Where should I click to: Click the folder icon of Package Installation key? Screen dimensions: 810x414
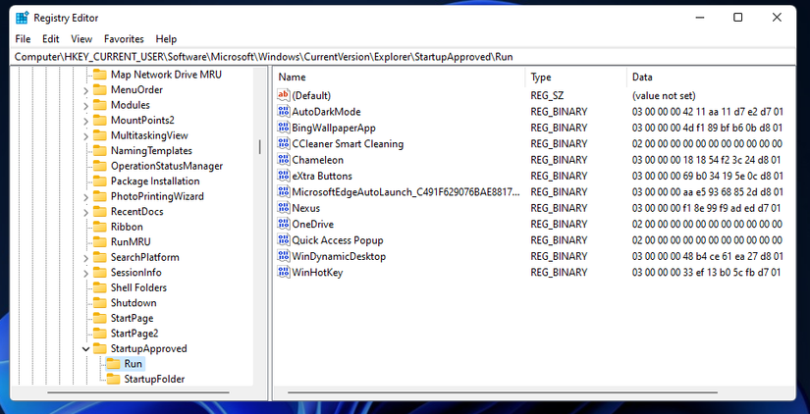pos(100,181)
